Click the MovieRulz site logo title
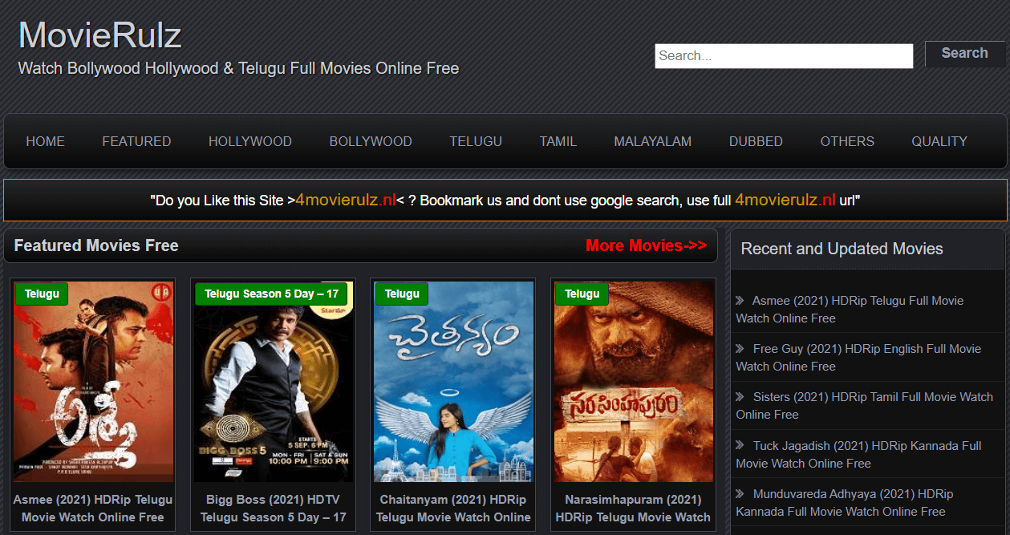The width and height of the screenshot is (1010, 535). 100,36
